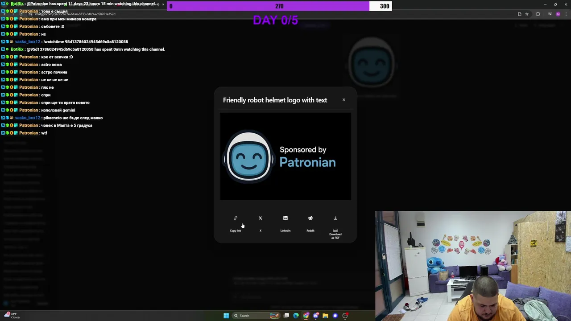Launch Microsoft Edge from the taskbar

[296, 316]
